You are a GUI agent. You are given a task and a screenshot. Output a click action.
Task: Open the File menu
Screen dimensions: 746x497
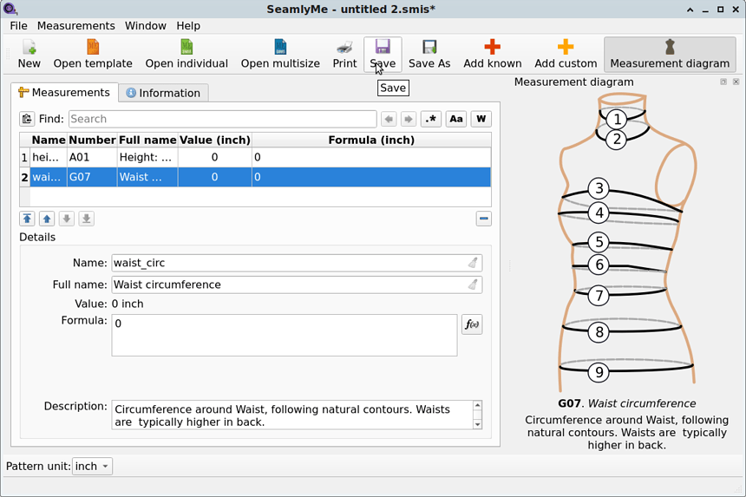pyautogui.click(x=18, y=26)
